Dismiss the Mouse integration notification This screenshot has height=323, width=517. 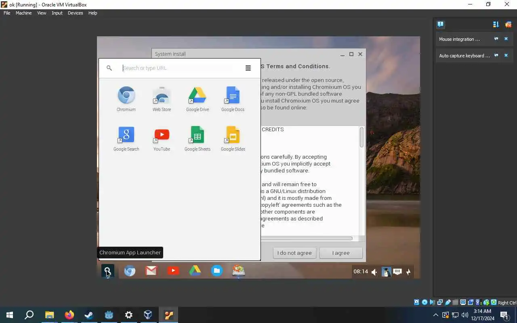tap(506, 39)
